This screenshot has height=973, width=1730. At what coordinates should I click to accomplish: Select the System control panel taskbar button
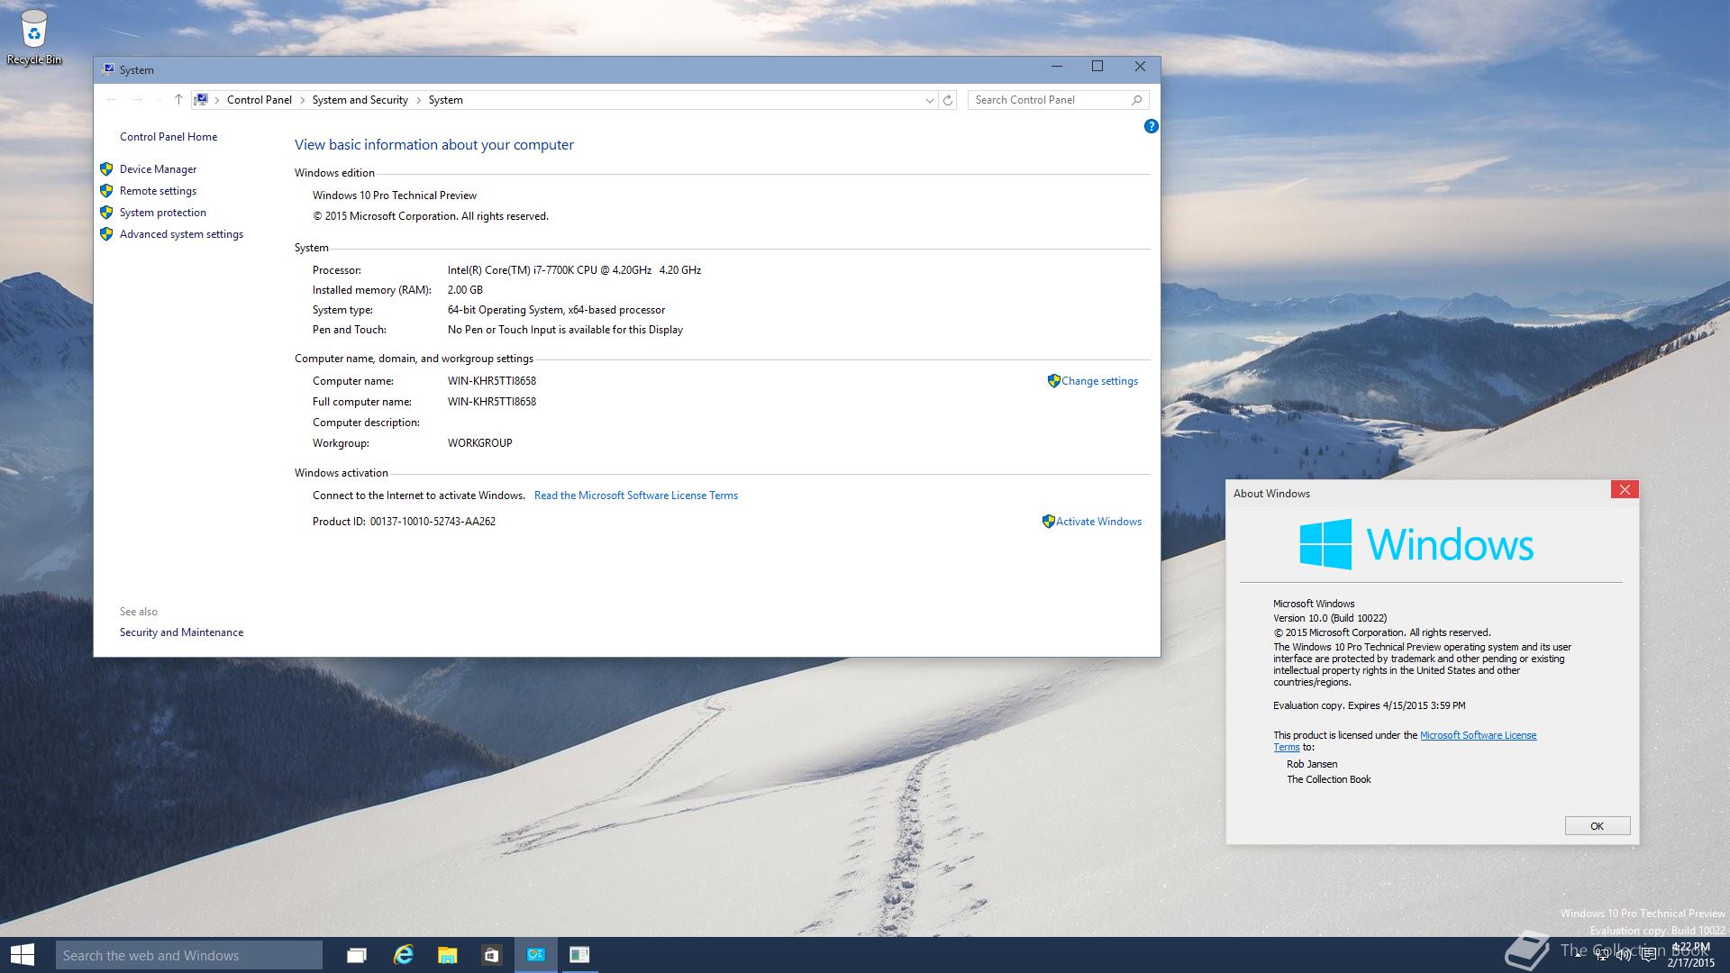click(536, 955)
